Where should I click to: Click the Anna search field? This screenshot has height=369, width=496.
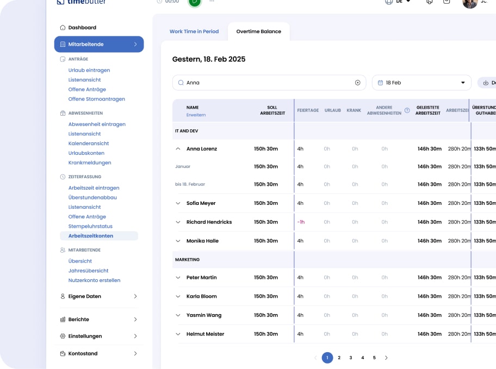pos(269,83)
